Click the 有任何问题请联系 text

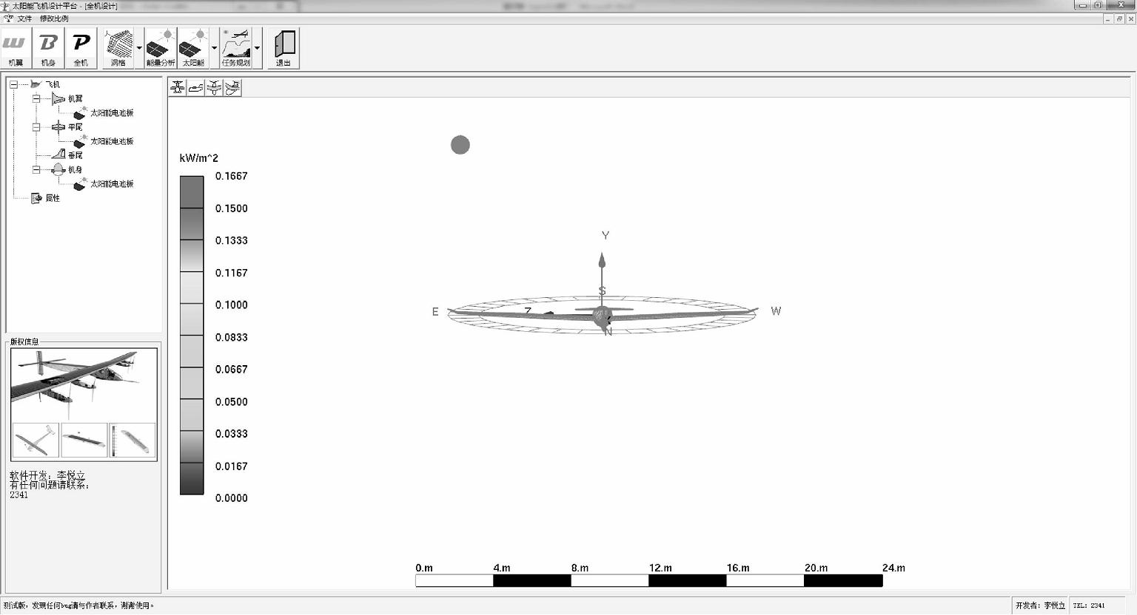50,485
